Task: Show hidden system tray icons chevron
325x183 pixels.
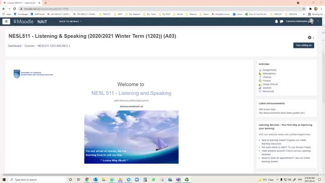Action: pyautogui.click(x=277, y=179)
